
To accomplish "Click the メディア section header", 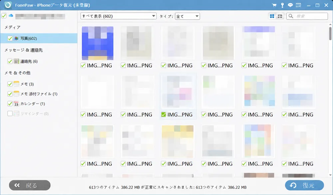I will click(x=13, y=27).
